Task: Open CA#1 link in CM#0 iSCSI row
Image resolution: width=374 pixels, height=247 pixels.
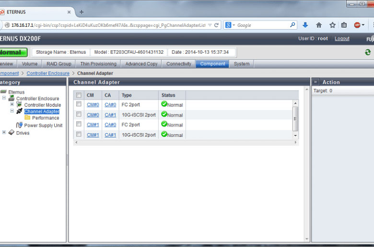Action: click(110, 115)
